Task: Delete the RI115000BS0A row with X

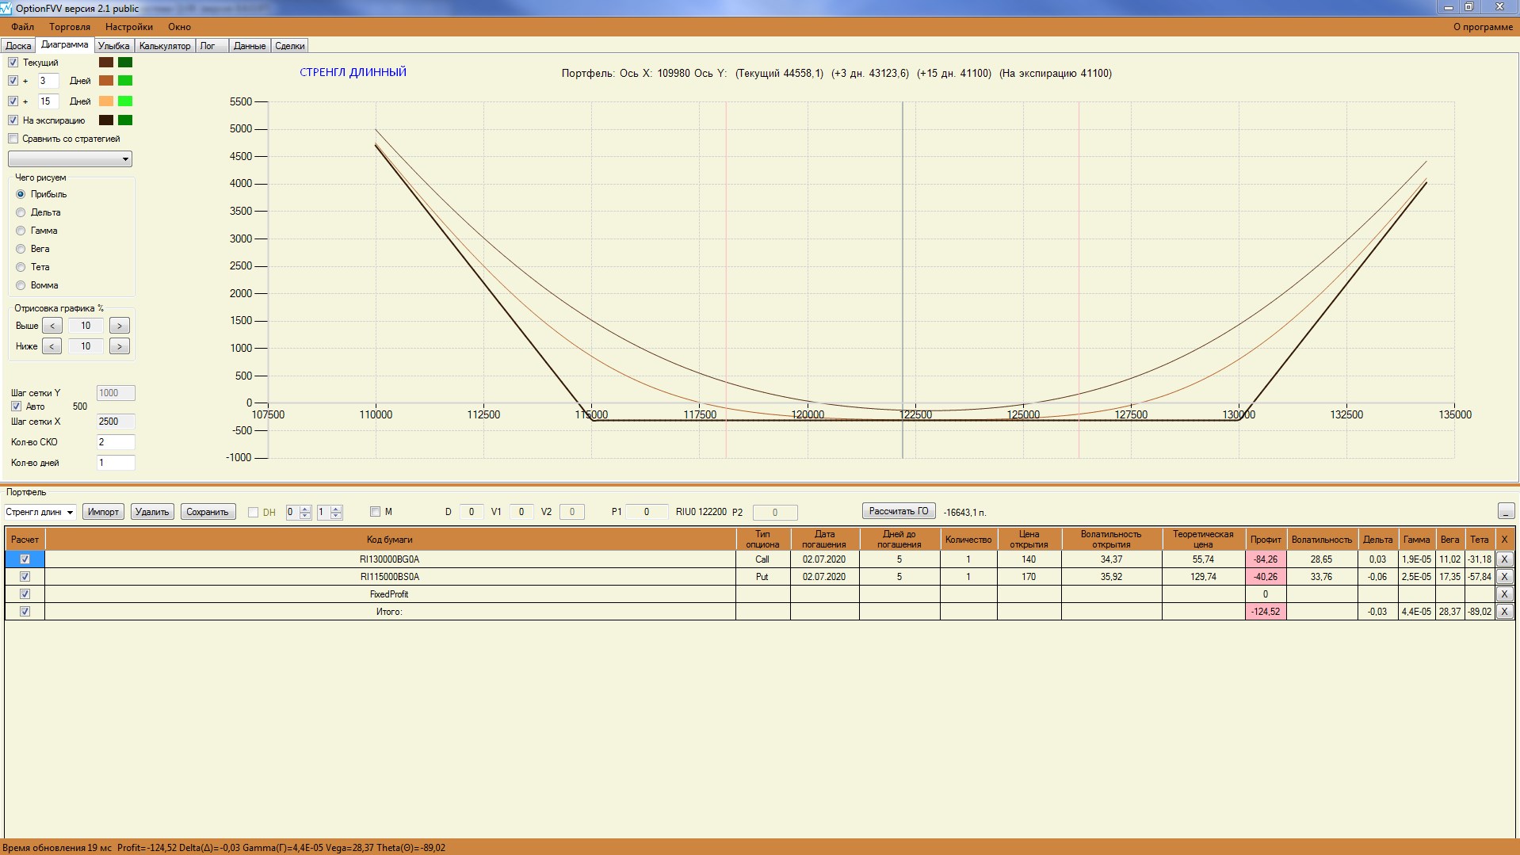Action: click(x=1504, y=577)
